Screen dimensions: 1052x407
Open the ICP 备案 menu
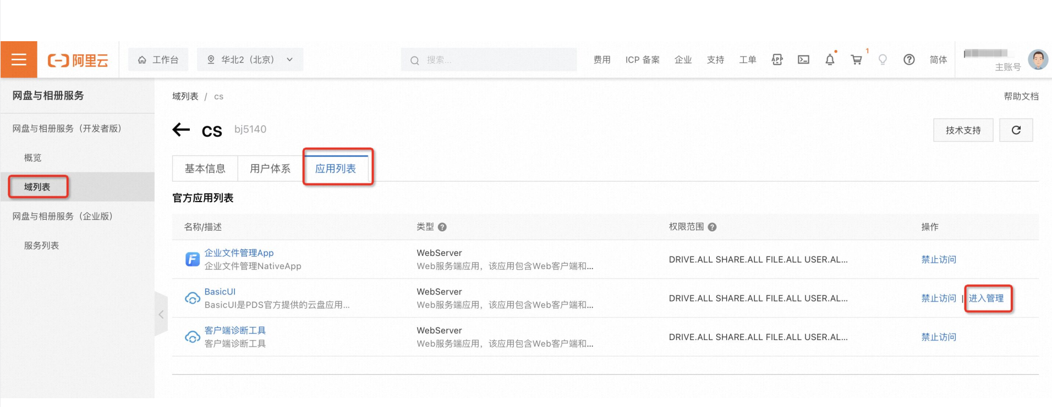[642, 60]
